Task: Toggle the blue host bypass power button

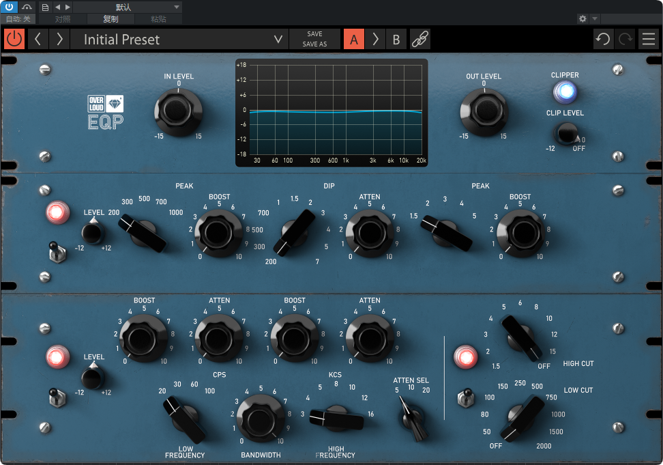Action: coord(9,7)
